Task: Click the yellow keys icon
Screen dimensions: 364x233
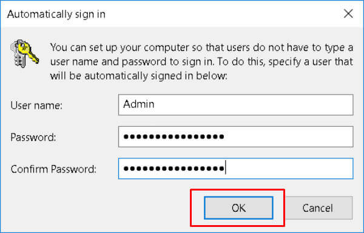Action: click(25, 54)
